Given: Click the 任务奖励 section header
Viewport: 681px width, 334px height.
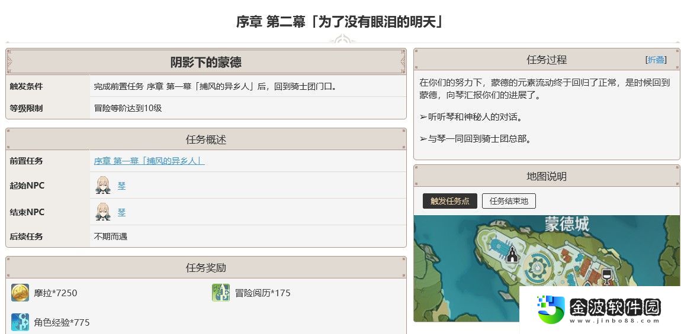Looking at the screenshot, I should click(206, 268).
